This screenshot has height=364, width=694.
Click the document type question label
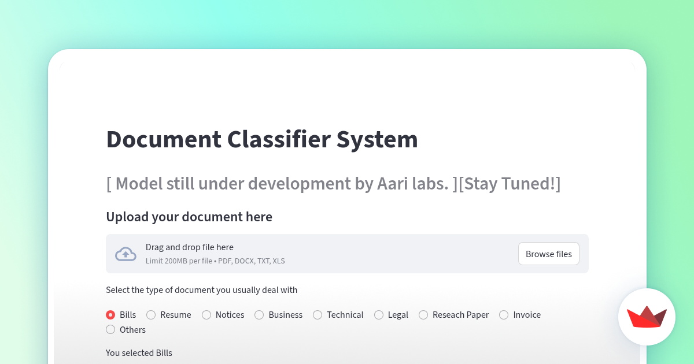[x=201, y=289]
